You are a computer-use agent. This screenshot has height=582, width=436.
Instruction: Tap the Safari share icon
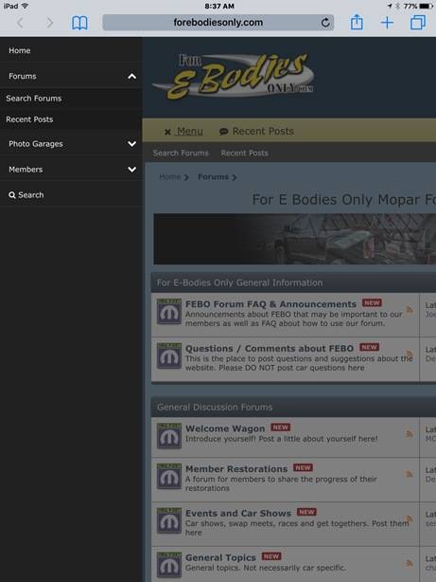click(357, 22)
